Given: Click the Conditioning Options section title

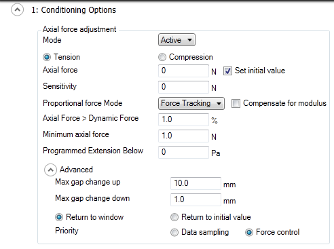Looking at the screenshot, I should click(73, 10).
